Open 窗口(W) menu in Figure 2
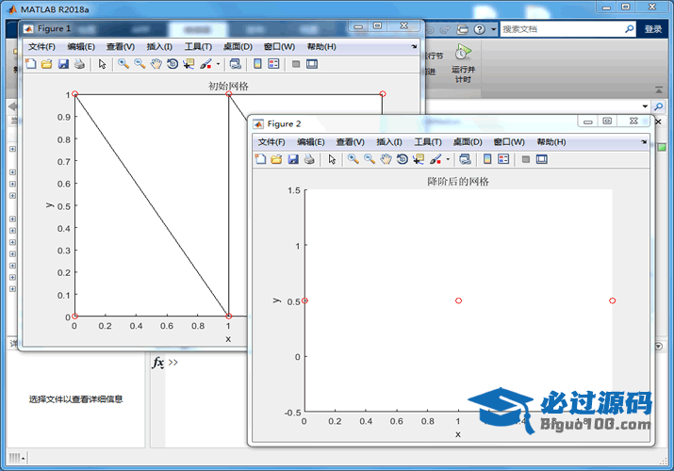The width and height of the screenshot is (674, 471). click(509, 142)
